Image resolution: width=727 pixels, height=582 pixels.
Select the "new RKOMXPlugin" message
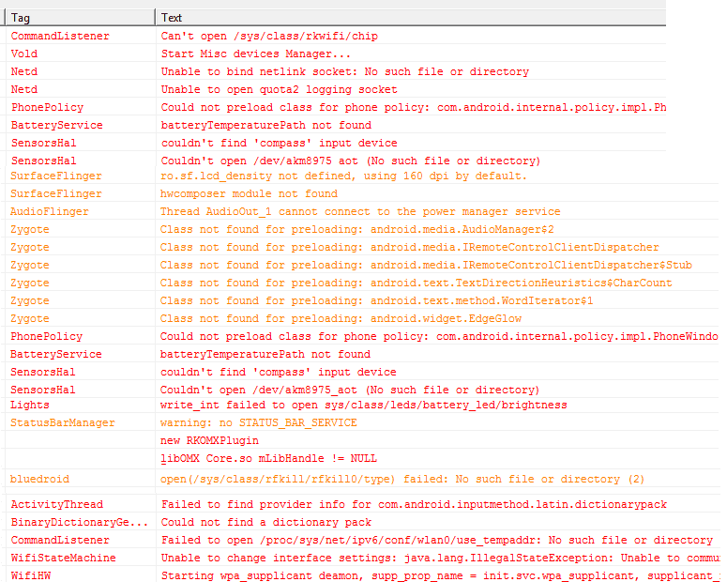pyautogui.click(x=209, y=440)
